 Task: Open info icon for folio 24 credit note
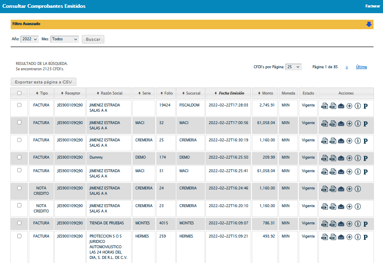(x=358, y=189)
